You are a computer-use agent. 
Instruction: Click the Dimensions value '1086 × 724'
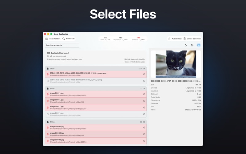pyautogui.click(x=196, y=100)
